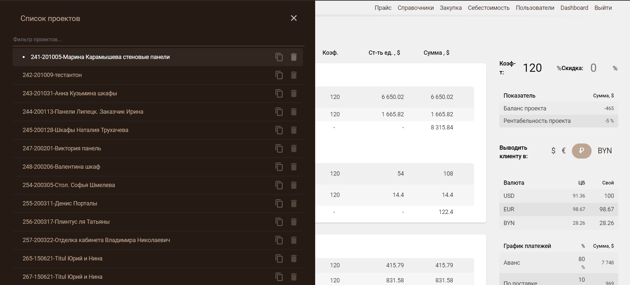Open project 267-150621-Titul Юрий и Нина
The width and height of the screenshot is (630, 285).
(62, 277)
